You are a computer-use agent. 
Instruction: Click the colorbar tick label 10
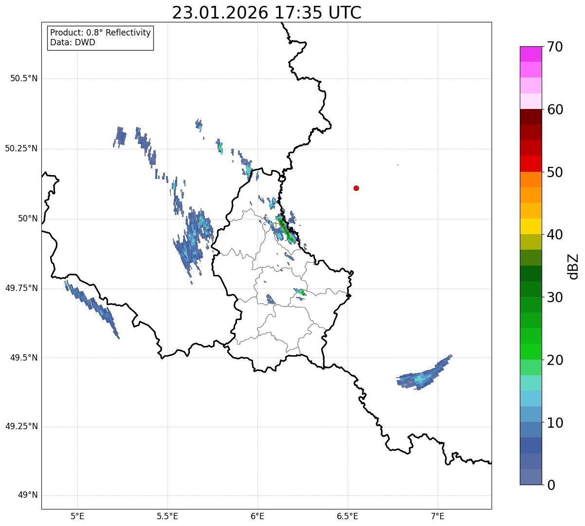[555, 423]
